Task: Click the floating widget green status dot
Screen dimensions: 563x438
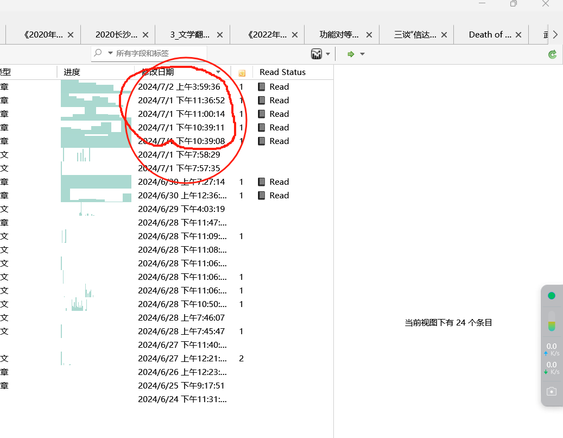Action: (x=552, y=296)
